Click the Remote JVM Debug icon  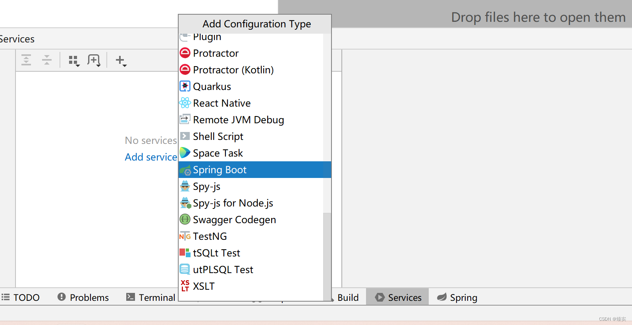185,119
